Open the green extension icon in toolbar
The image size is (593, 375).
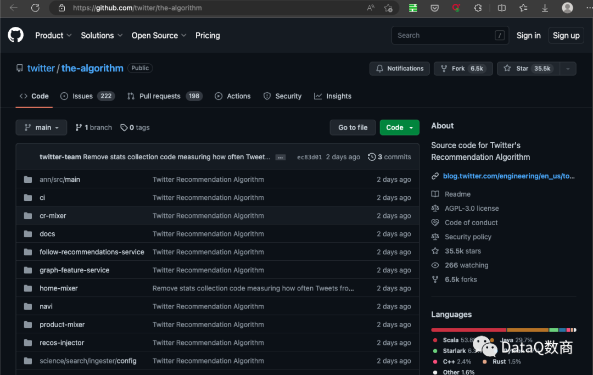(413, 8)
